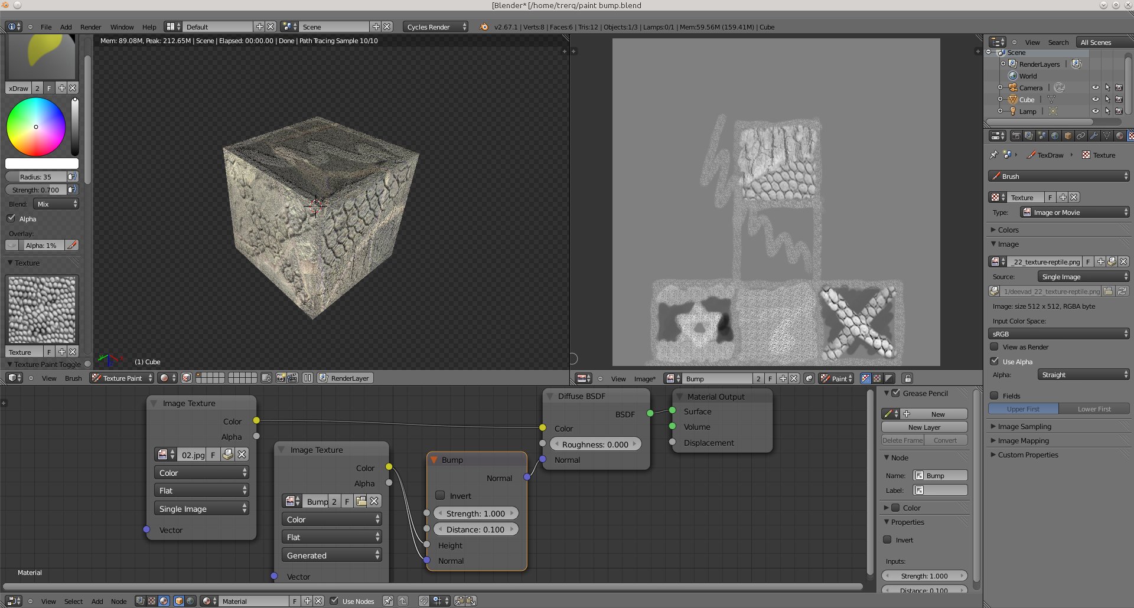Open the Brush menu in viewport header
This screenshot has height=608, width=1134.
(x=73, y=378)
